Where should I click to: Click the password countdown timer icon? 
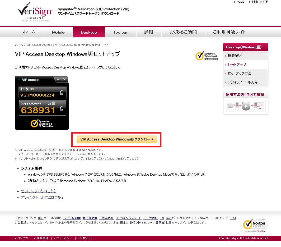point(53,103)
